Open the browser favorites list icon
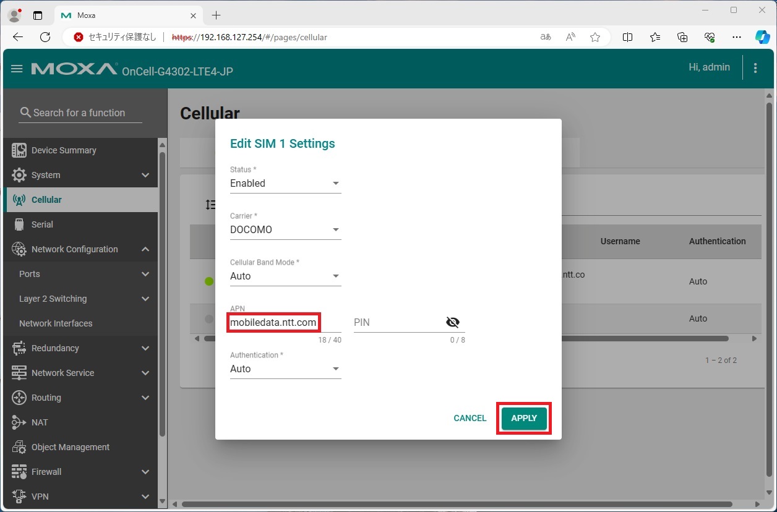This screenshot has width=777, height=512. (x=655, y=37)
